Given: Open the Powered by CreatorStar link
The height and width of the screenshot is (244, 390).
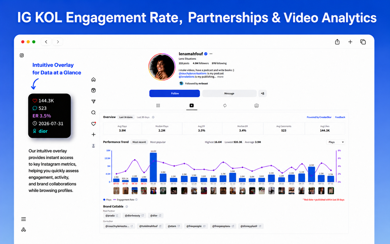Looking at the screenshot, I should coord(319,117).
